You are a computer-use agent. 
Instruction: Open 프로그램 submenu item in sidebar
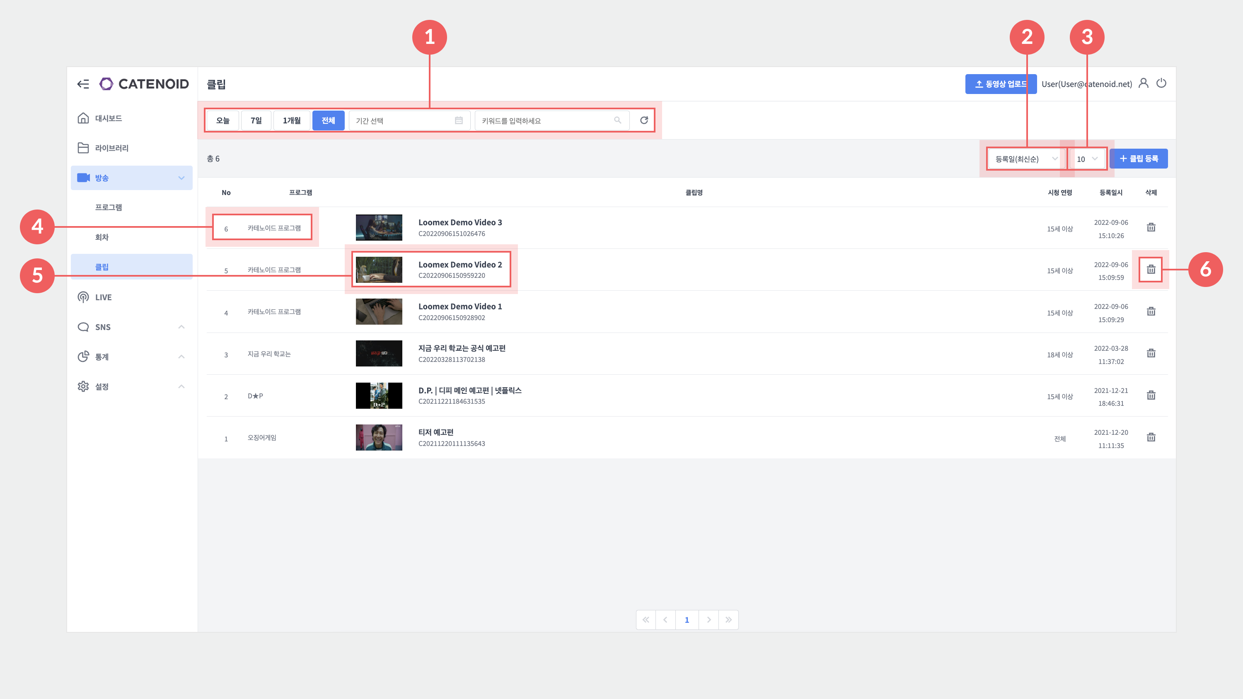108,207
